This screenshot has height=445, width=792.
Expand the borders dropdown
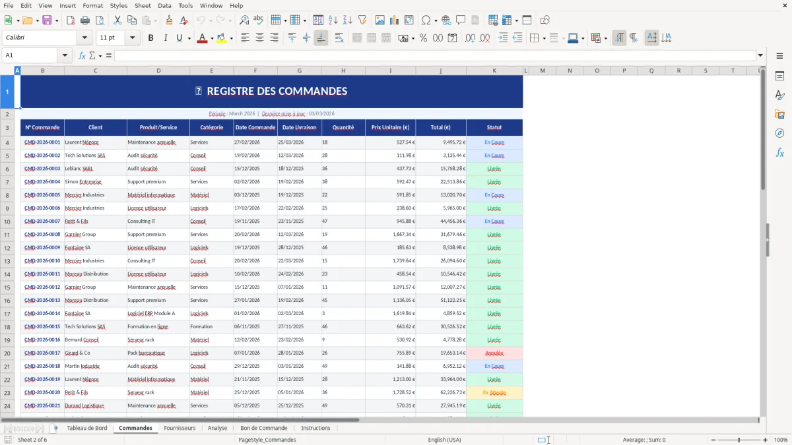[x=544, y=38]
